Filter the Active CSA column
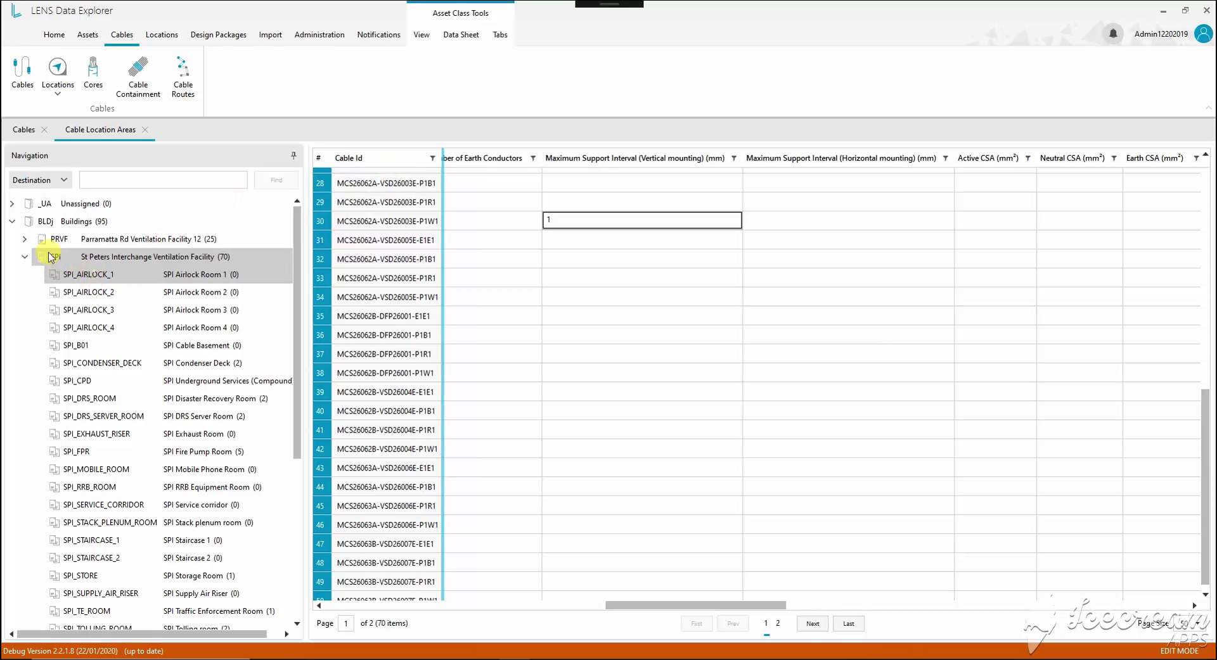1217x660 pixels. pos(1027,158)
